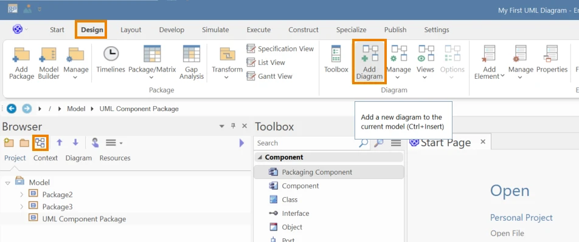Click the Open File link
The image size is (579, 242).
click(x=507, y=233)
